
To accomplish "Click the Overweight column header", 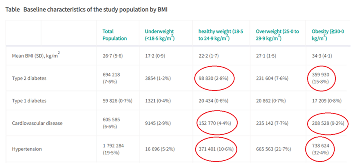I will (x=277, y=35).
